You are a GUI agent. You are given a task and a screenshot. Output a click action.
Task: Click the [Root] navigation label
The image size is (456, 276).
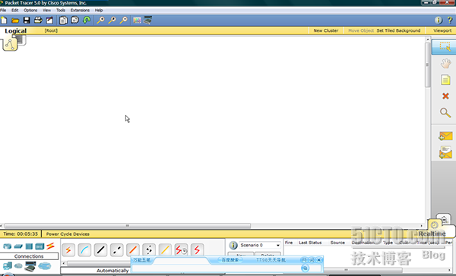pyautogui.click(x=51, y=30)
